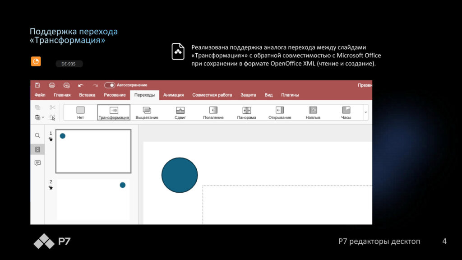Click the Print icon
Screen dimensions: 462x260
pyautogui.click(x=52, y=85)
